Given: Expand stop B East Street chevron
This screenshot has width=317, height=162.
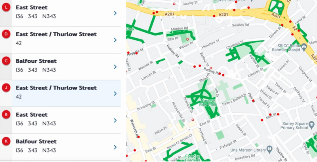Looking at the screenshot, I should 115,120.
